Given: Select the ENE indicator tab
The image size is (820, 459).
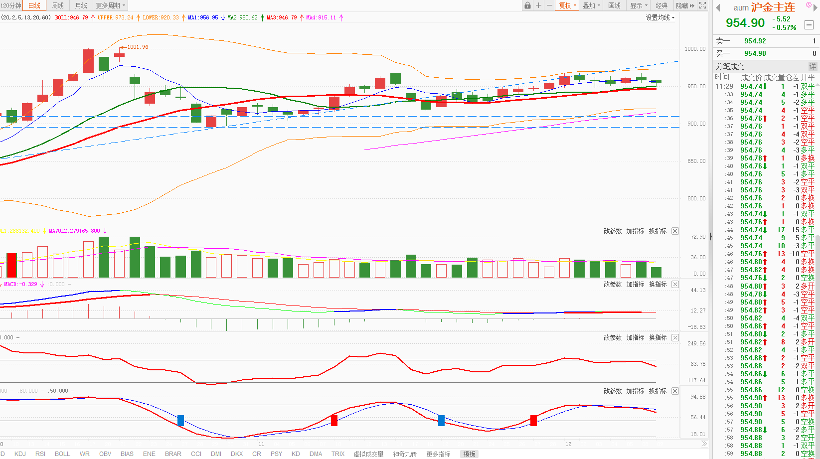Looking at the screenshot, I should click(x=149, y=454).
